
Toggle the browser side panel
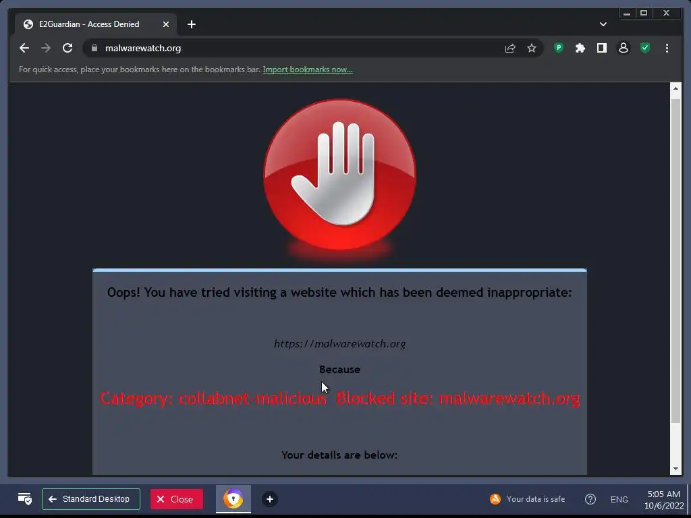(602, 48)
